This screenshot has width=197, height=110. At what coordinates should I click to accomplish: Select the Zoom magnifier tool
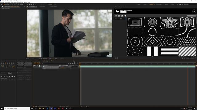[8, 4]
